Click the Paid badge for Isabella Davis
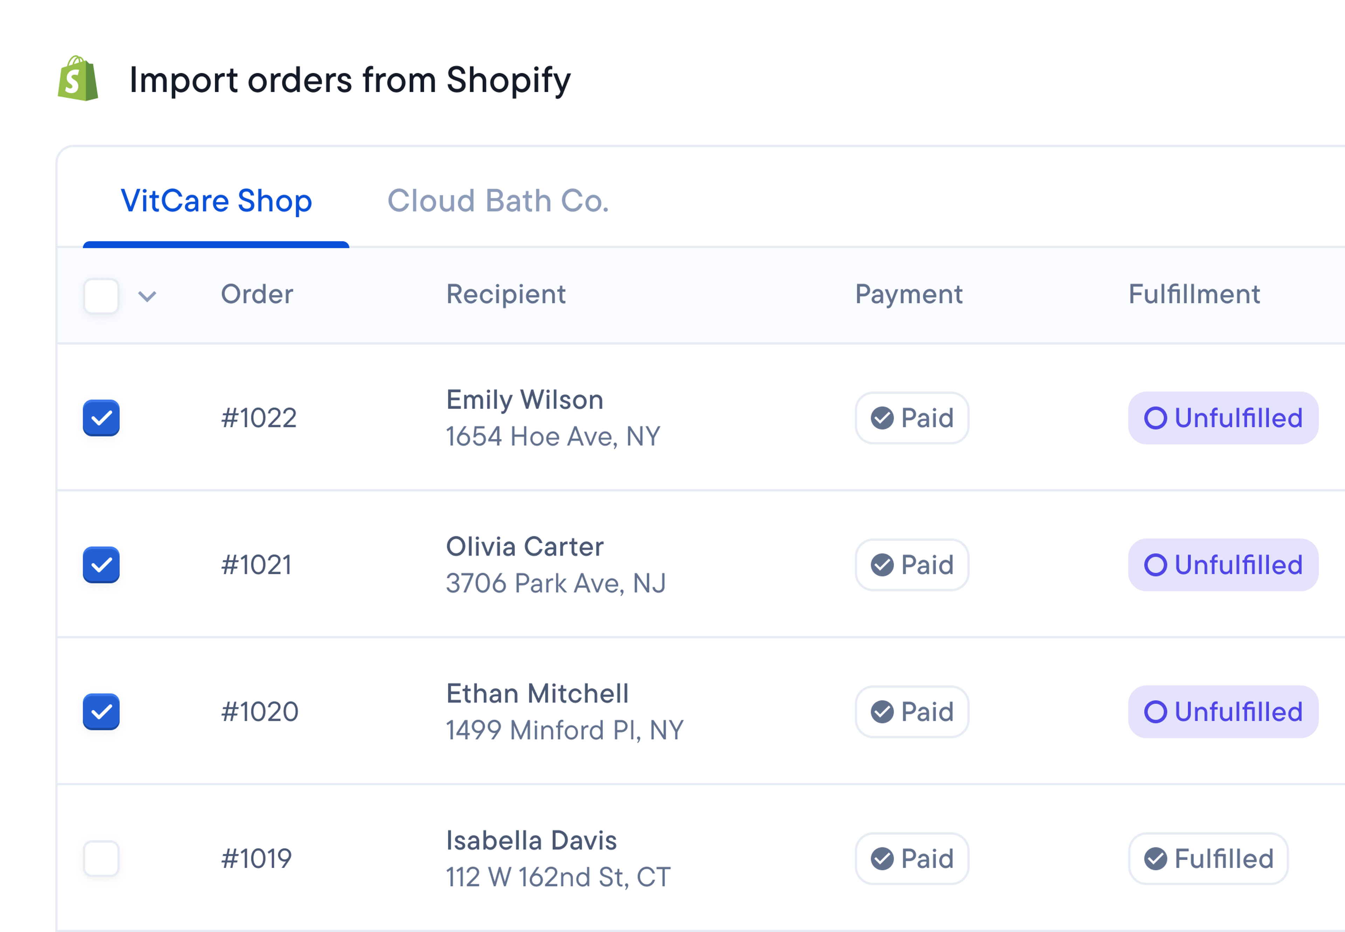Image resolution: width=1345 pixels, height=932 pixels. click(x=911, y=859)
